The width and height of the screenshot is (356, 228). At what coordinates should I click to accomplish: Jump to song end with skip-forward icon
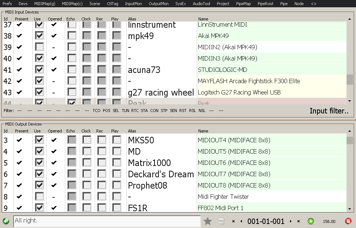[298, 221]
